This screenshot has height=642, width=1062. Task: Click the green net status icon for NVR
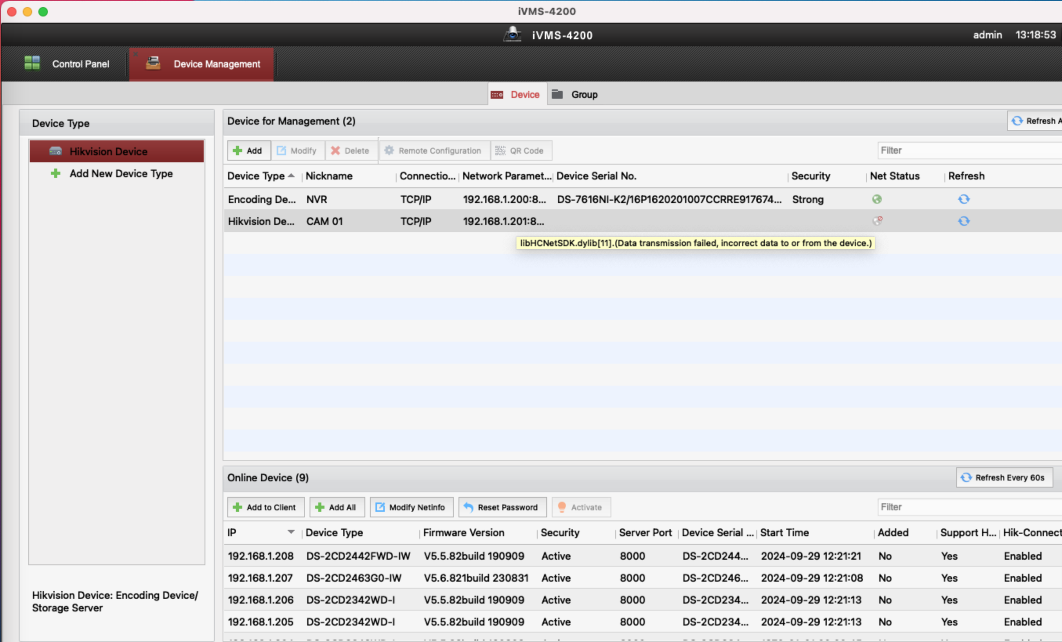(877, 199)
